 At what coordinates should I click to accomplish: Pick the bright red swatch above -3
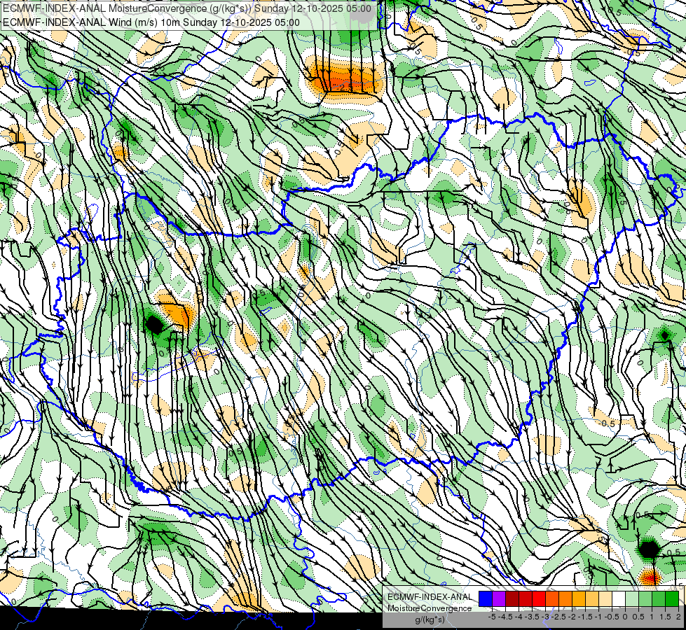[539, 599]
